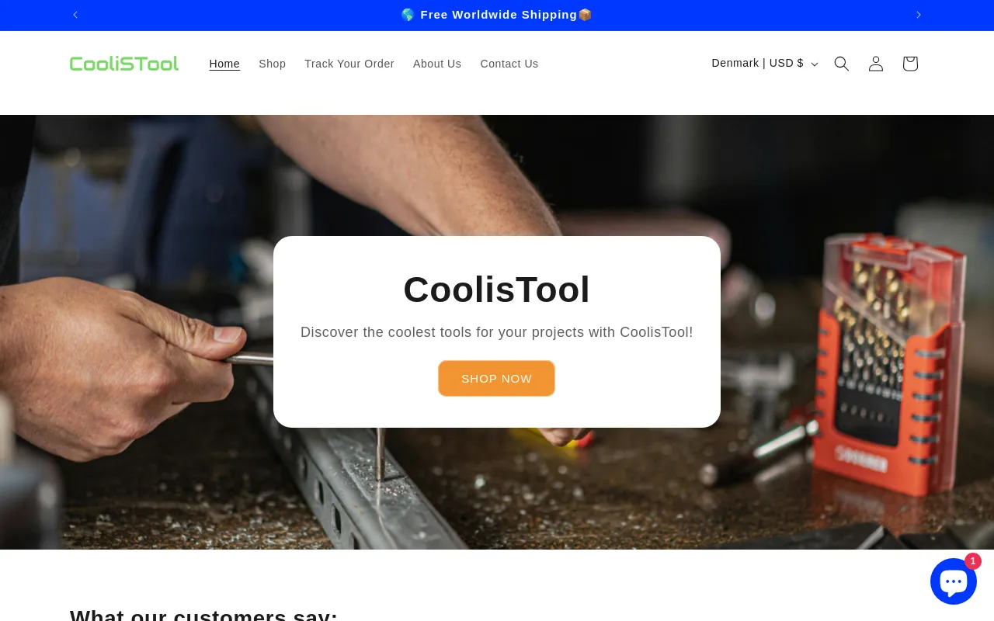The width and height of the screenshot is (994, 621).
Task: Open the shopping cart icon
Action: point(910,64)
